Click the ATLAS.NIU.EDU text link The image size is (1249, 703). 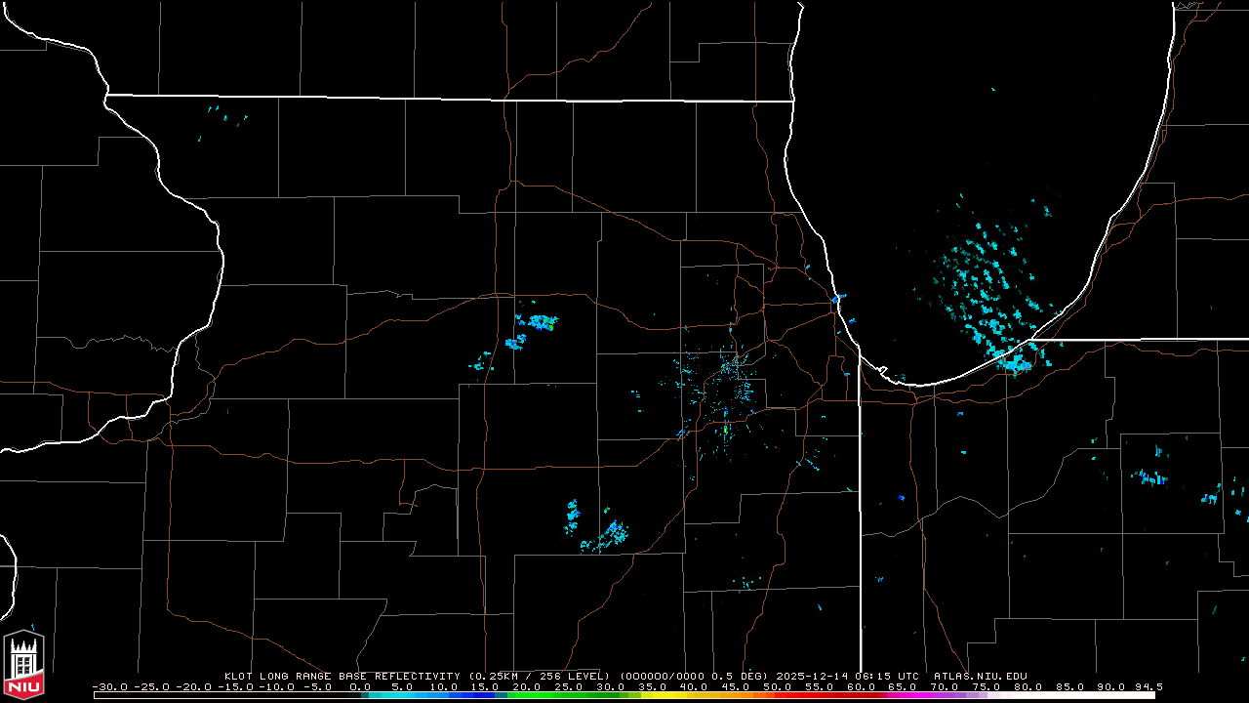click(980, 676)
